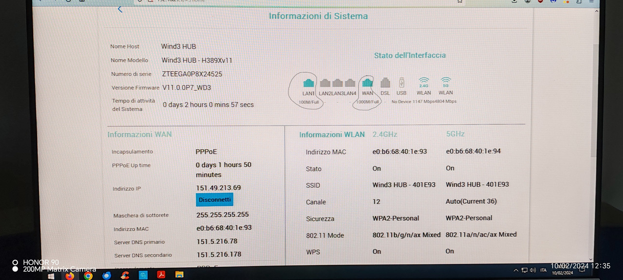
Task: Select serial number ZTEEGA0P8X24525
Action: (x=192, y=74)
